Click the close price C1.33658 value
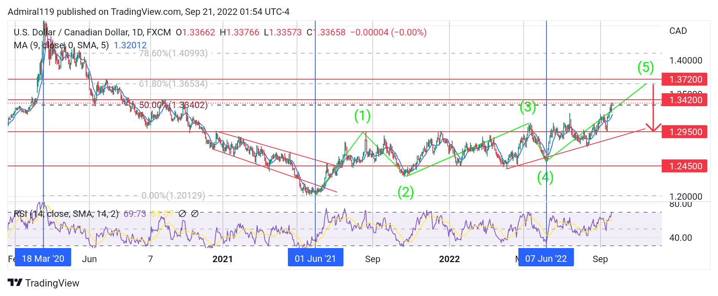This screenshot has height=296, width=718. (x=326, y=32)
